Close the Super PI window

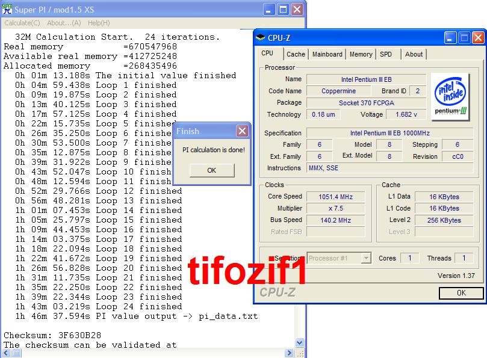(297, 9)
